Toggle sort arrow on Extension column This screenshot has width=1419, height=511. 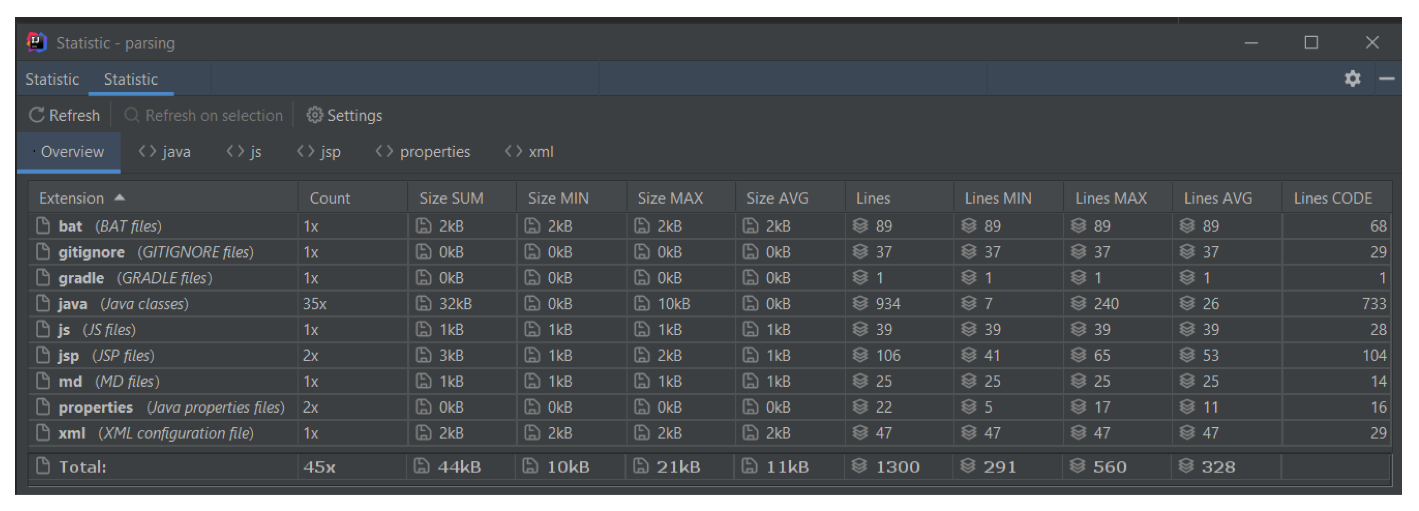[x=120, y=198]
